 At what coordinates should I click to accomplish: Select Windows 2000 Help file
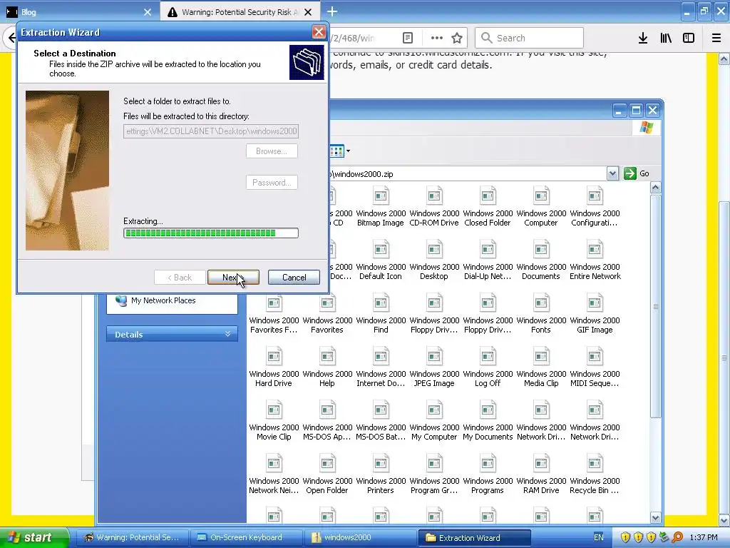(x=327, y=367)
